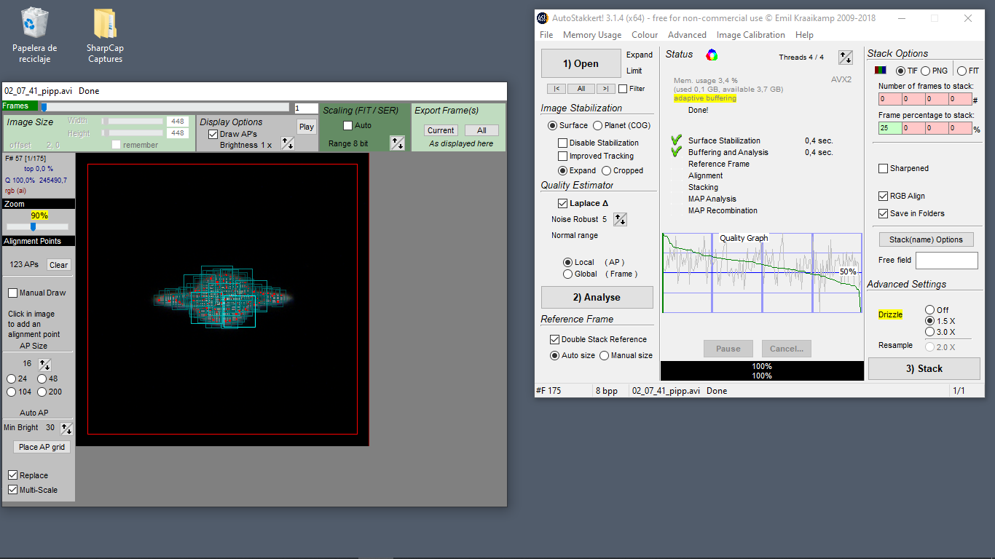Screen dimensions: 995x559
Task: Click the Frames slider handle
Action: (x=43, y=108)
